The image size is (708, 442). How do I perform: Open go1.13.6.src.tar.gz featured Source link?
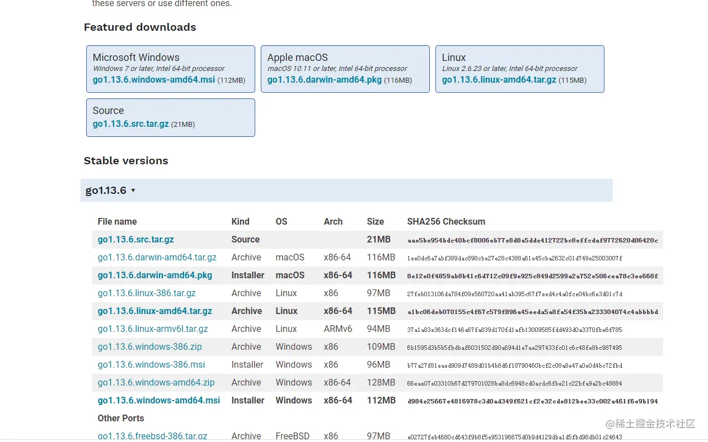(131, 124)
